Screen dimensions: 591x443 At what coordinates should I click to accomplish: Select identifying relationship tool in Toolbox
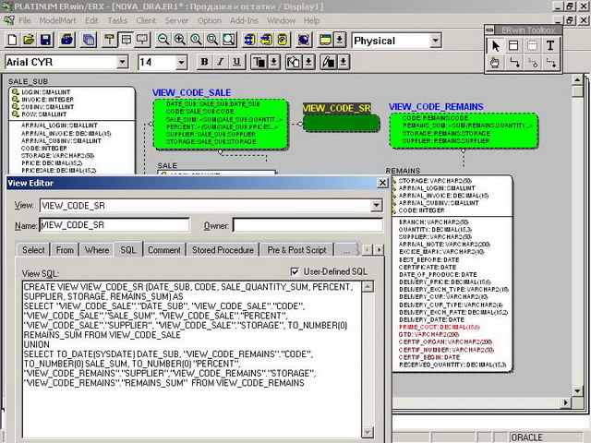pyautogui.click(x=513, y=63)
